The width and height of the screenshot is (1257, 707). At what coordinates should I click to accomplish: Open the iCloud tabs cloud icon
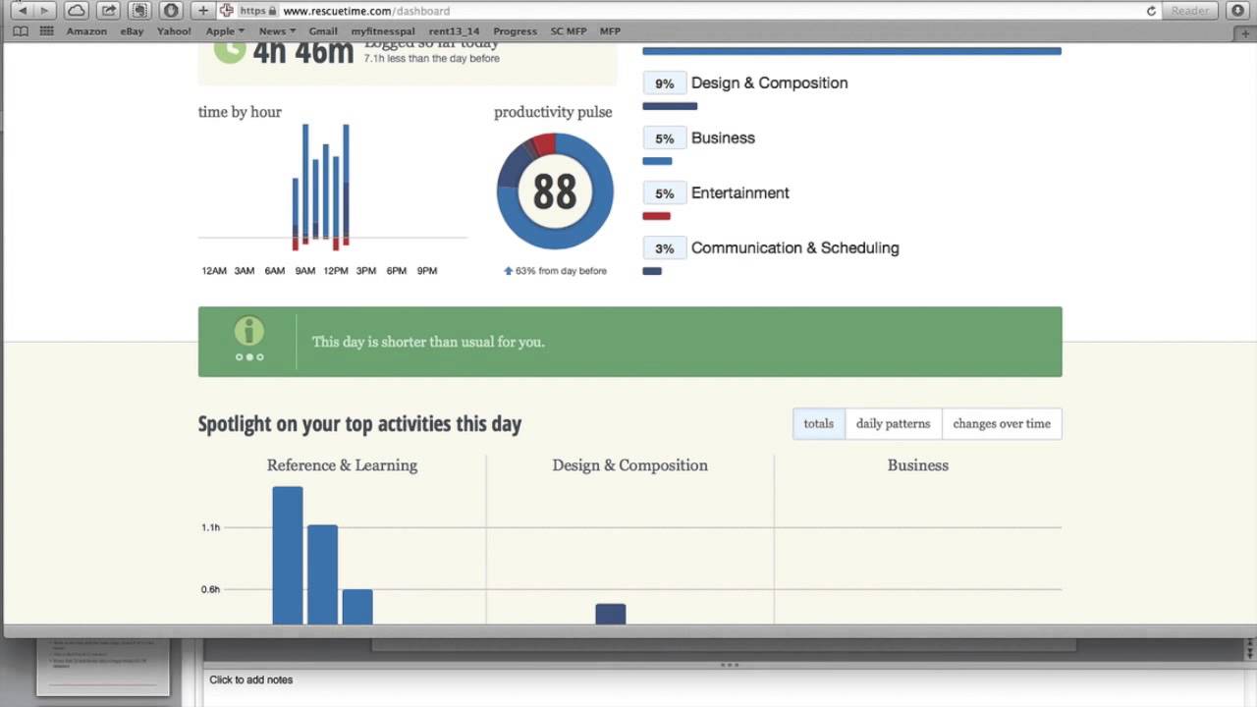(x=76, y=11)
